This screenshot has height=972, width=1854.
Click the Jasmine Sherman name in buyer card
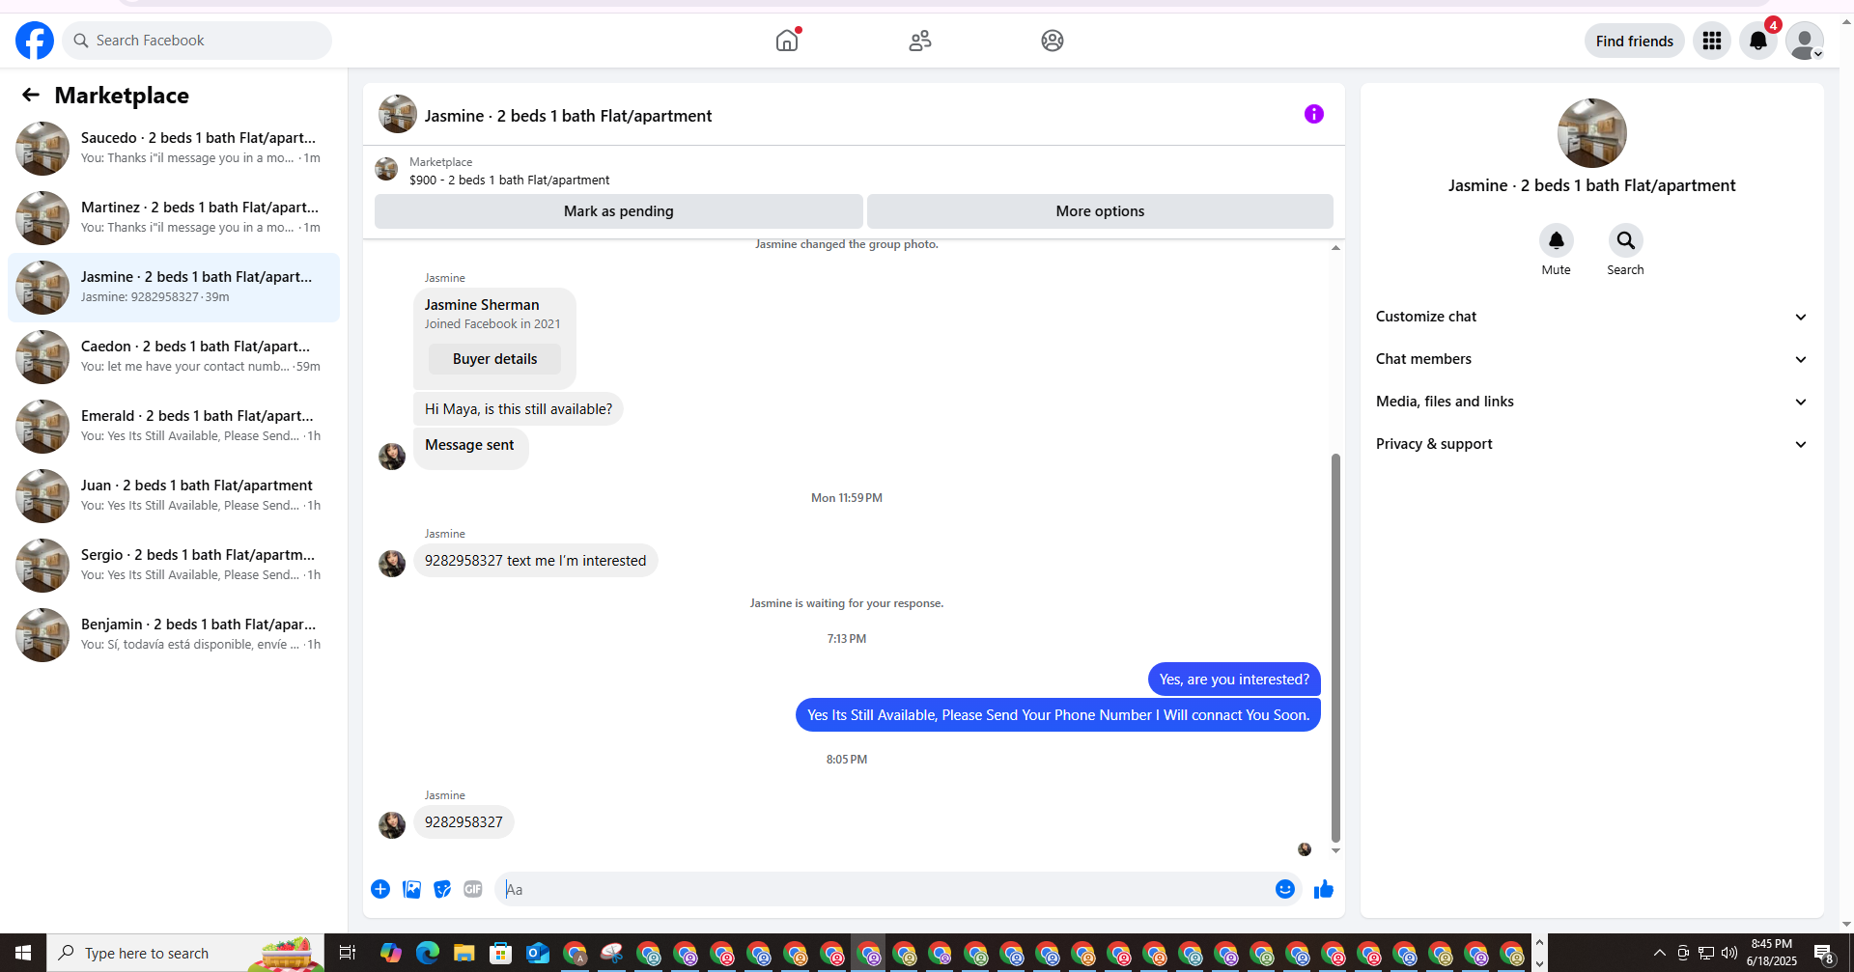click(x=482, y=305)
